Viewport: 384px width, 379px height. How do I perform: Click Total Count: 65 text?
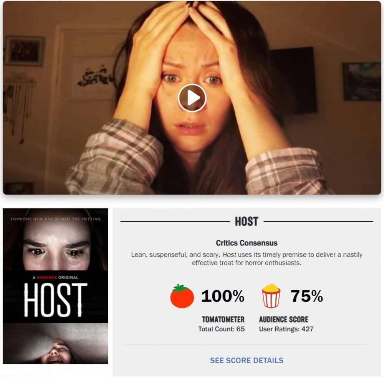coord(222,329)
